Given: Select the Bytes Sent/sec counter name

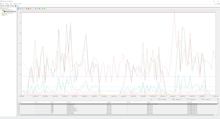Looking at the screenshot, I should [70, 107].
